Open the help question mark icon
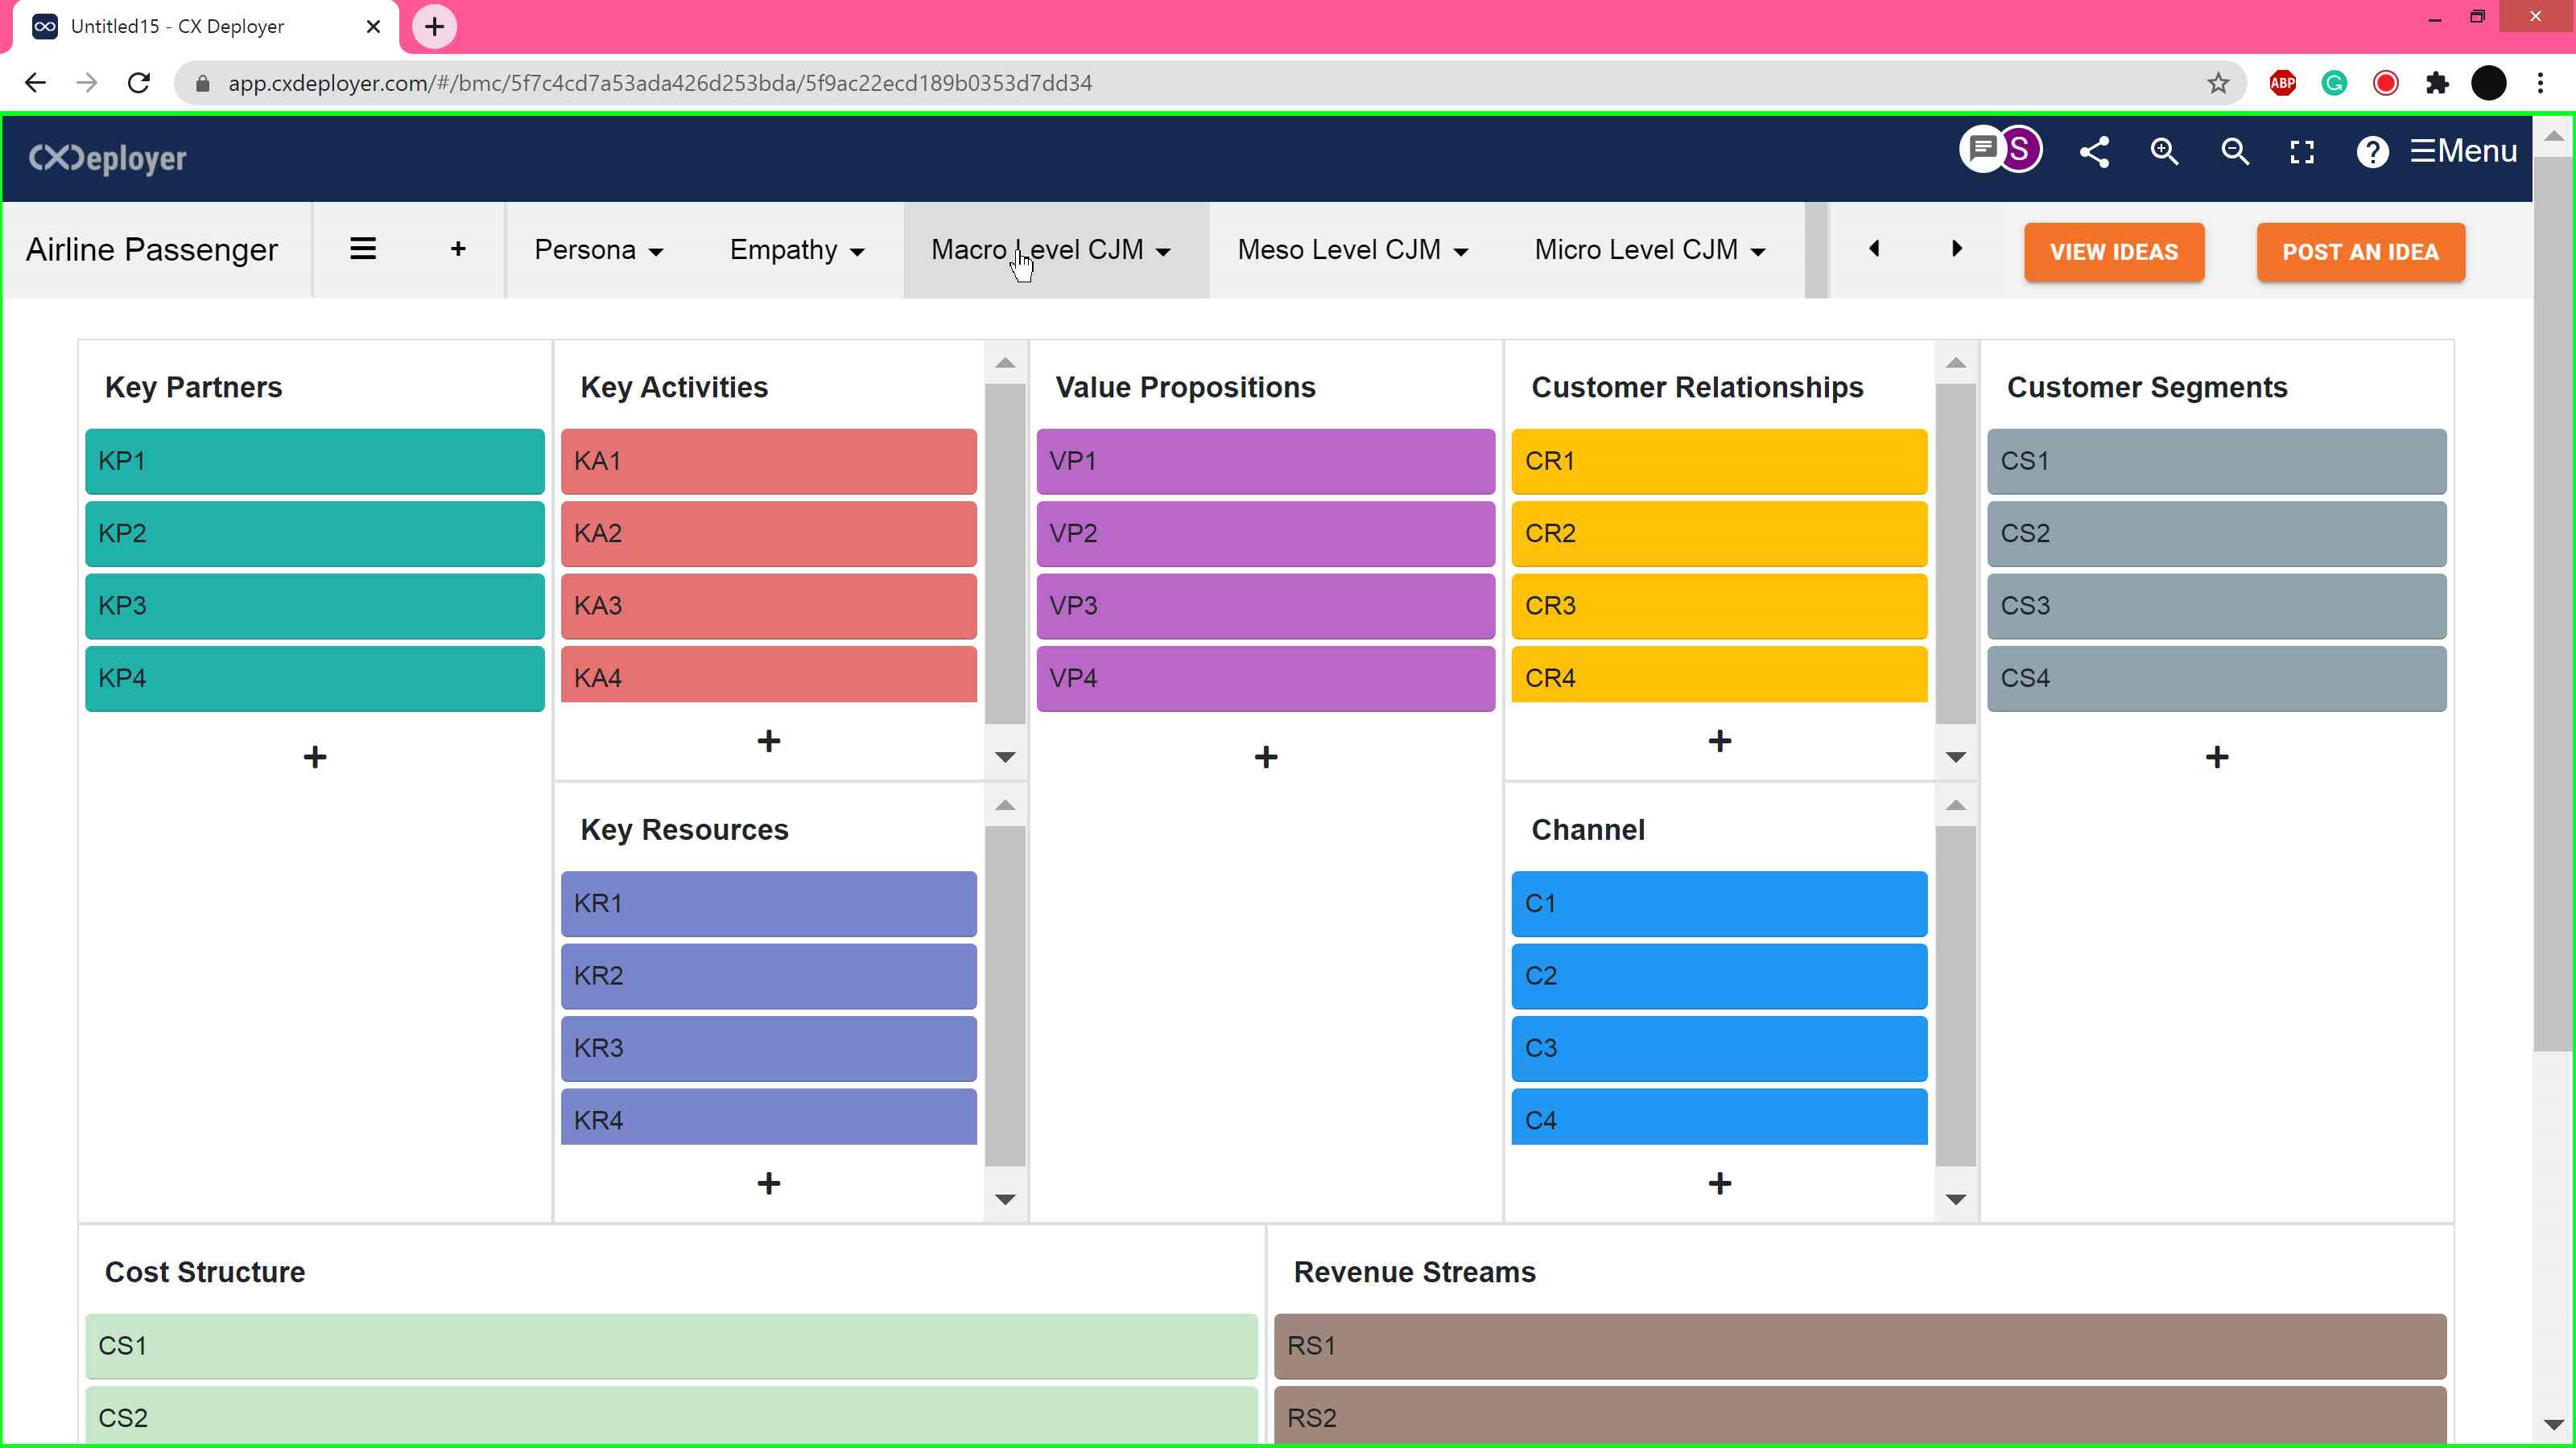This screenshot has width=2576, height=1448. coord(2372,152)
